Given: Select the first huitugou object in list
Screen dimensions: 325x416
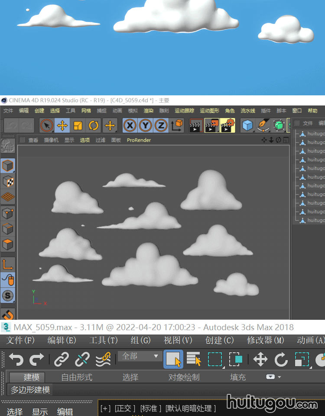Looking at the screenshot, I should point(315,134).
